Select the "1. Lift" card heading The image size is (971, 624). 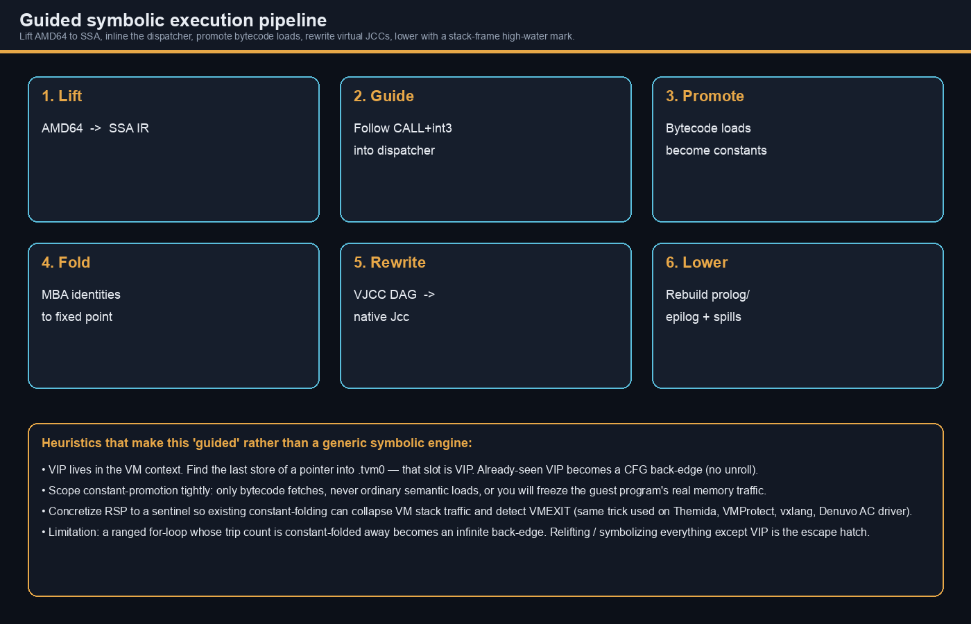point(62,96)
